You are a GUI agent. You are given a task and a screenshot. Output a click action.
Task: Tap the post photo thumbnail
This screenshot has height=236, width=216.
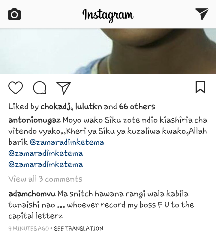tap(108, 51)
